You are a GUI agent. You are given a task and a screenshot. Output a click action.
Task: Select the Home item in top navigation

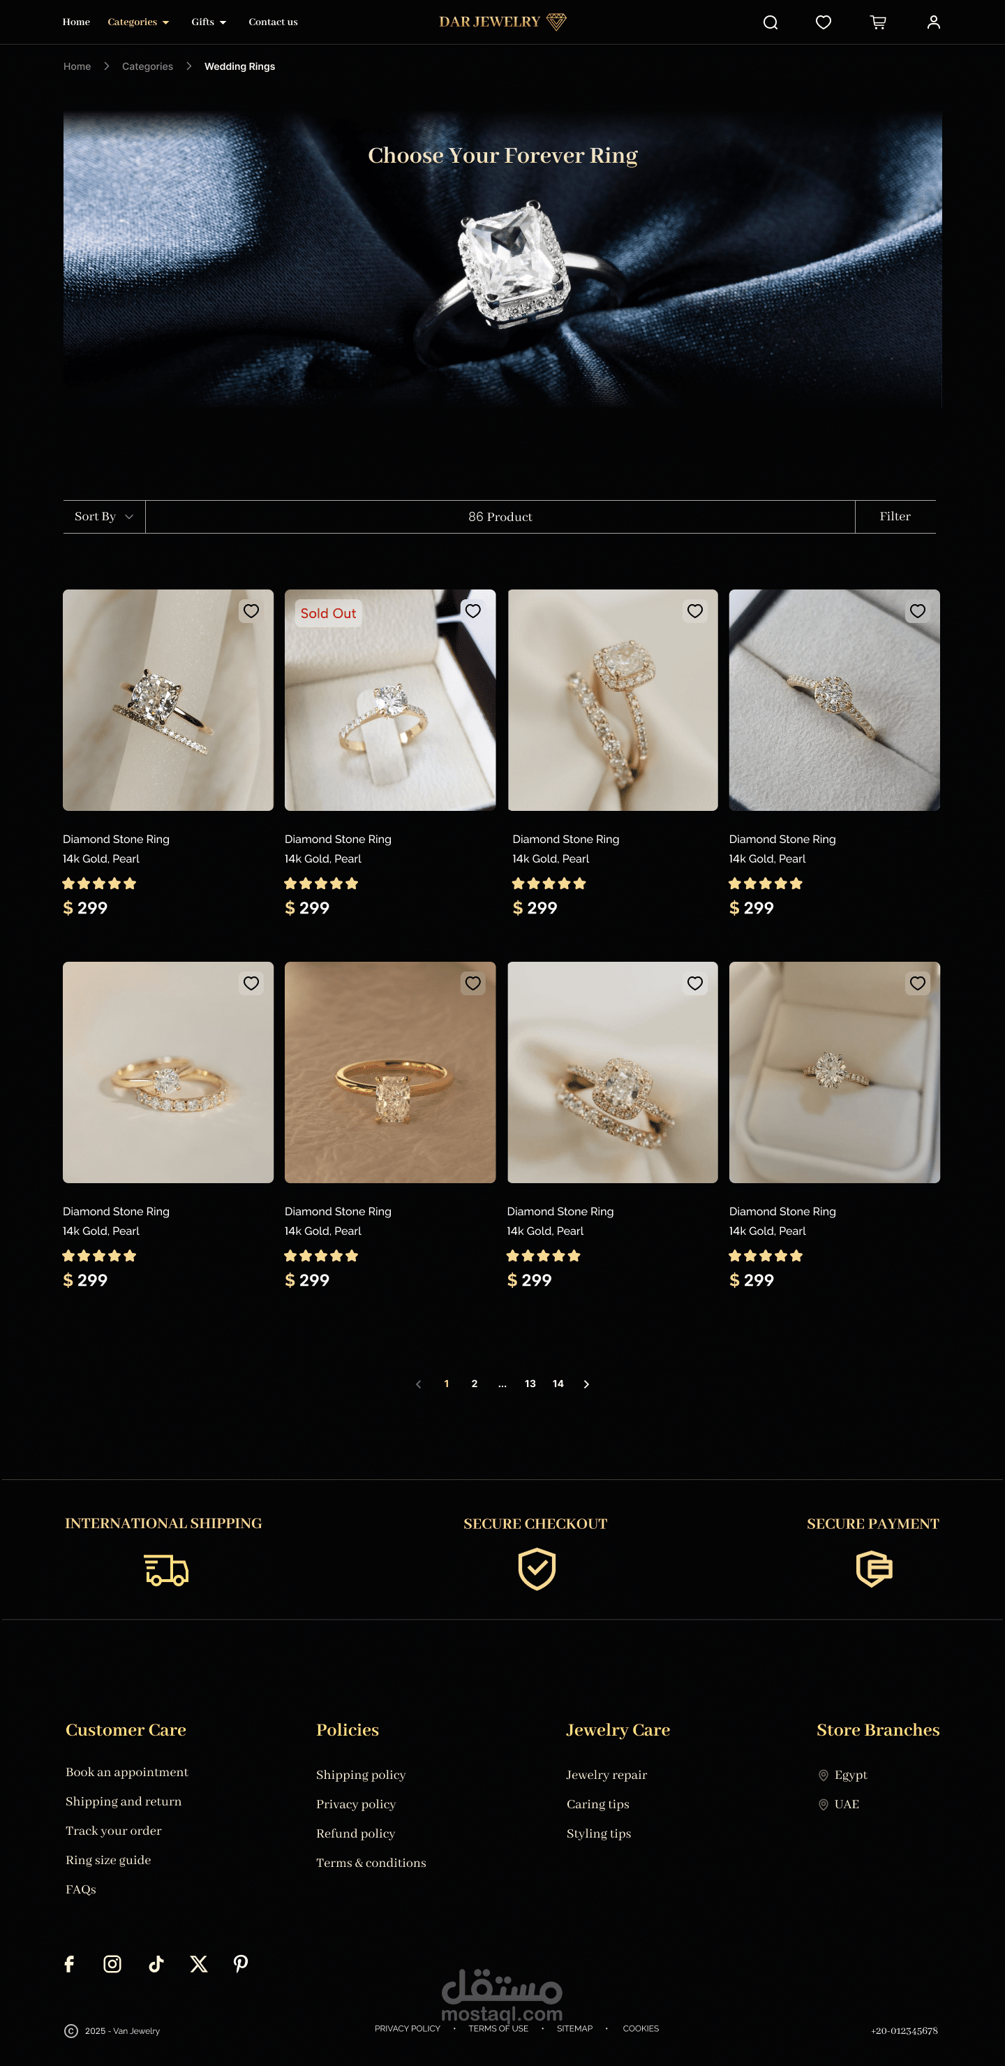coord(76,22)
